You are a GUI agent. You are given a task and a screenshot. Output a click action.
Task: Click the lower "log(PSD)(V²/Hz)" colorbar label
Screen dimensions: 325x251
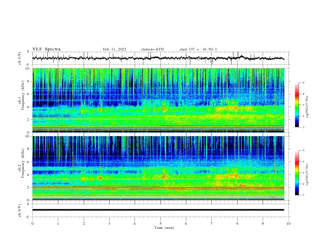pos(307,175)
